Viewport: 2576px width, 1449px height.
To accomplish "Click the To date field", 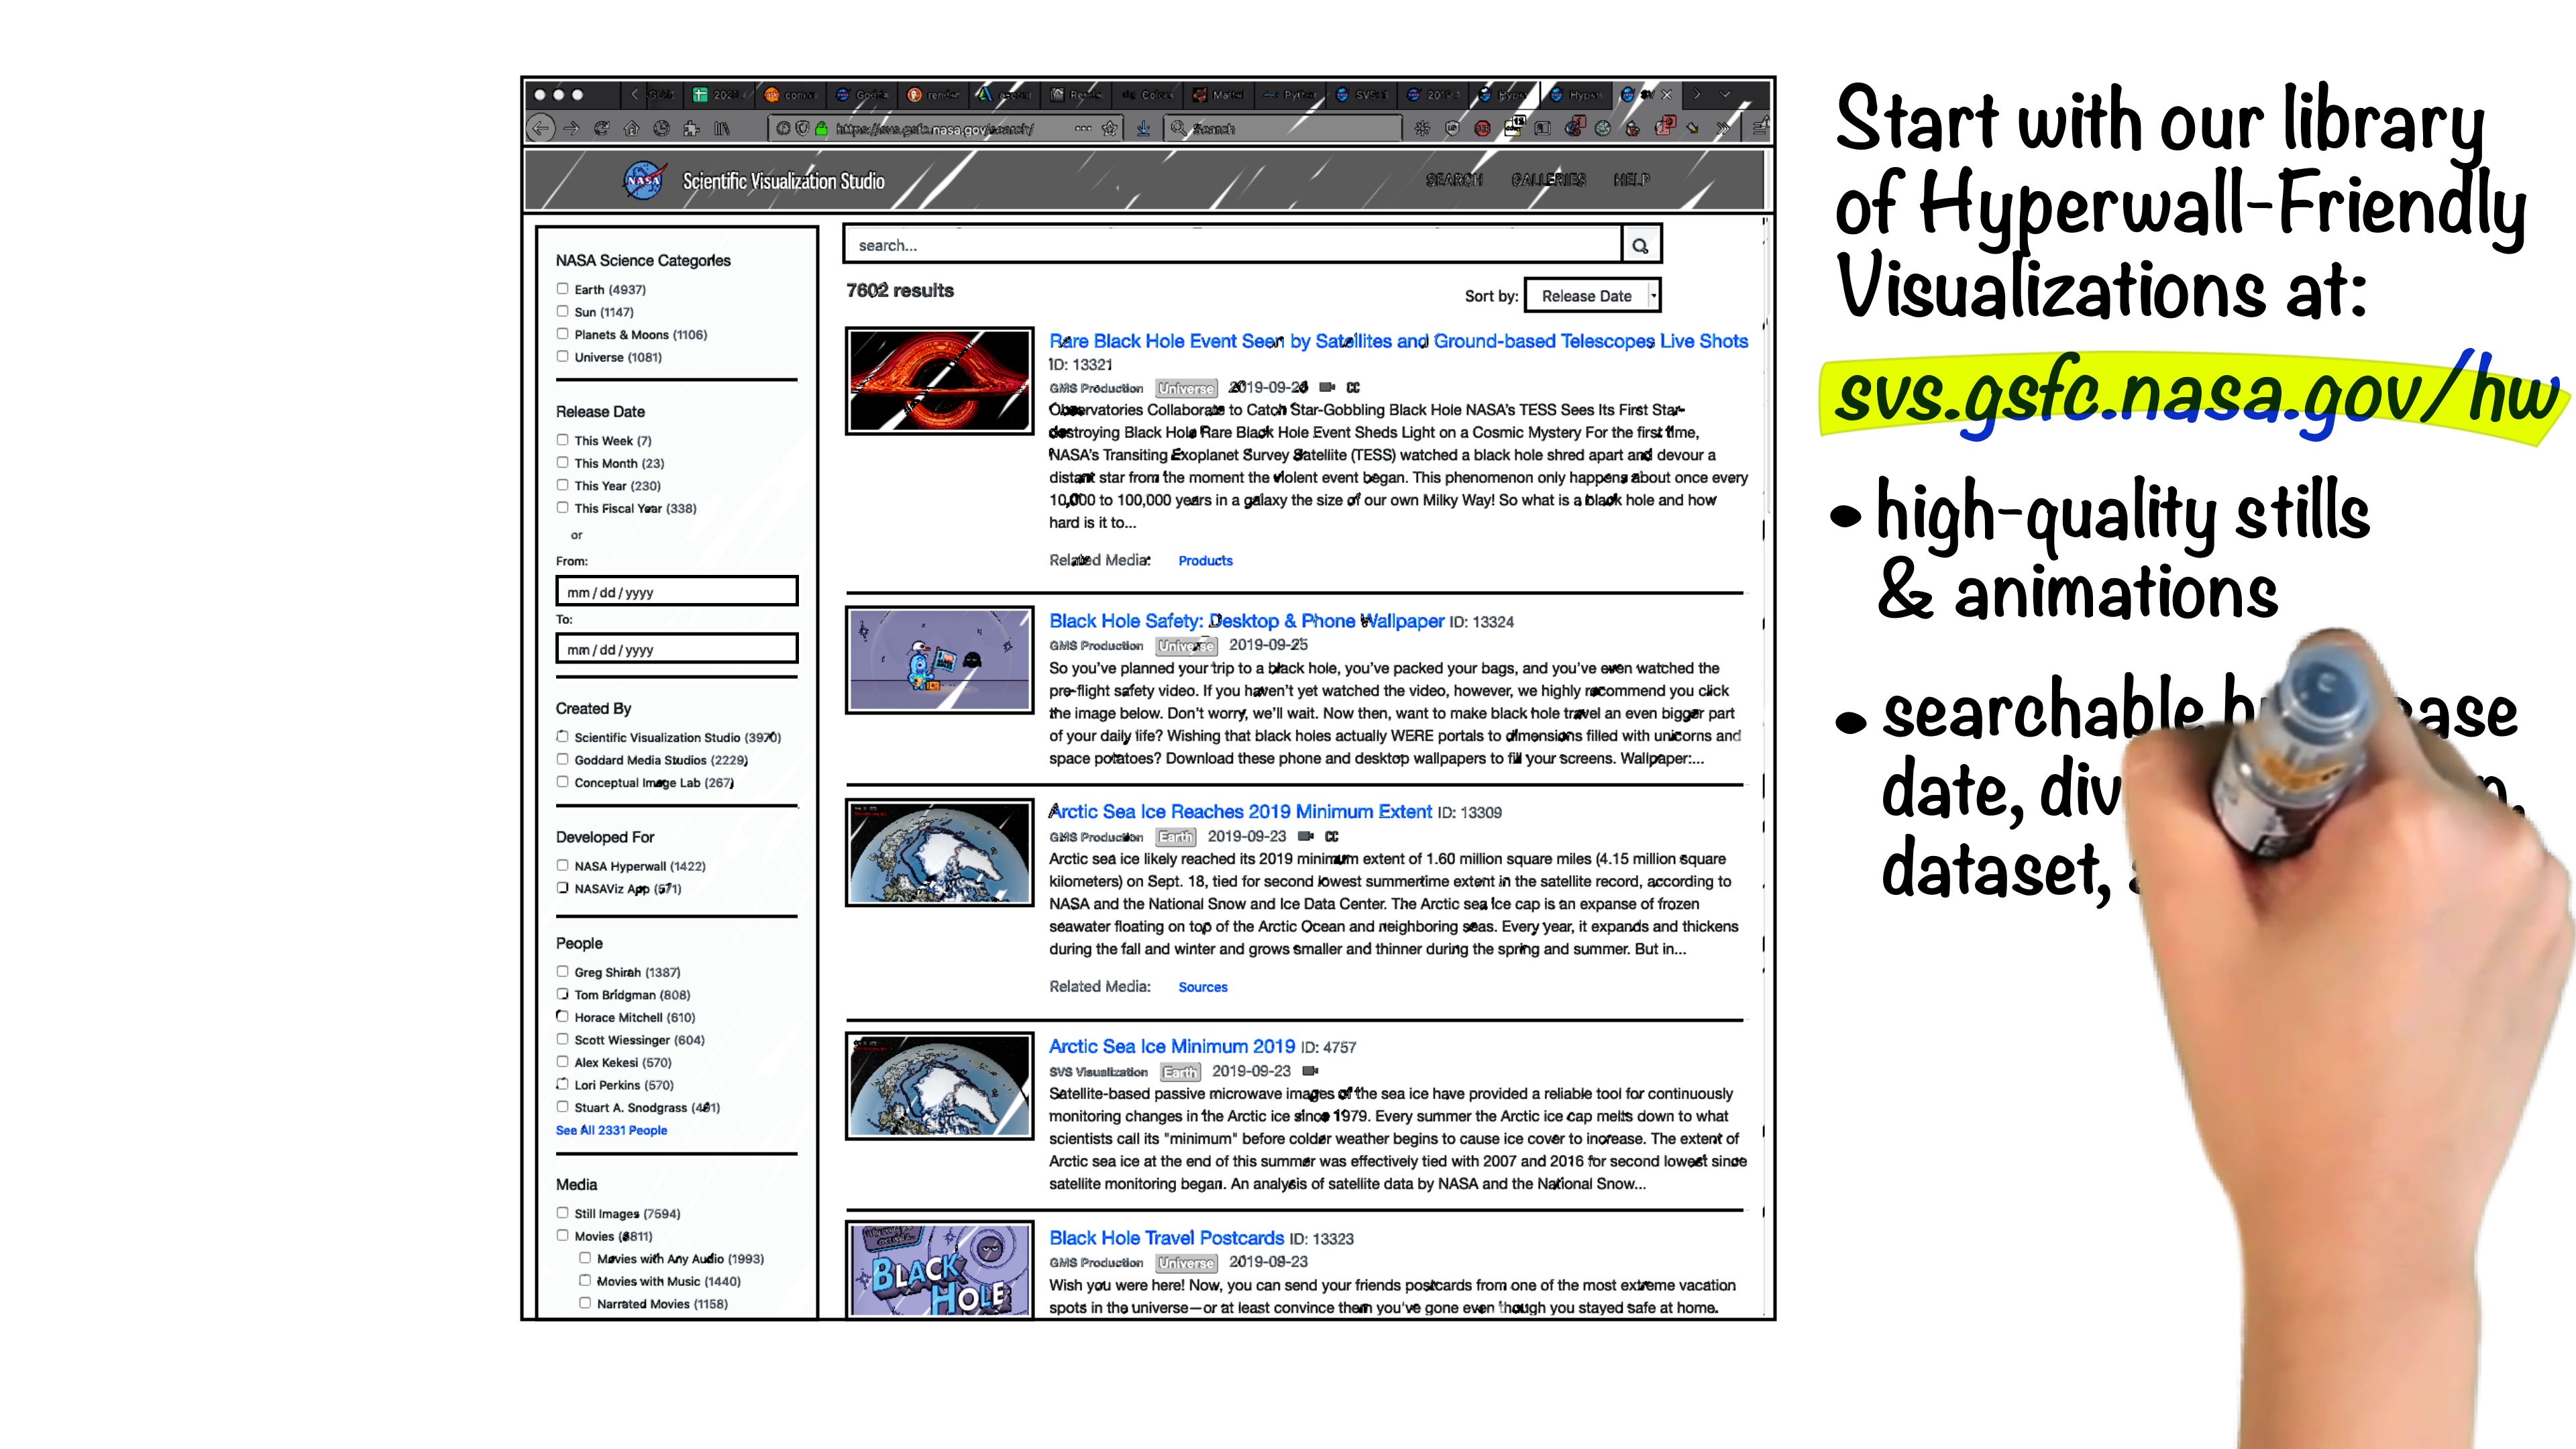I will (x=677, y=648).
